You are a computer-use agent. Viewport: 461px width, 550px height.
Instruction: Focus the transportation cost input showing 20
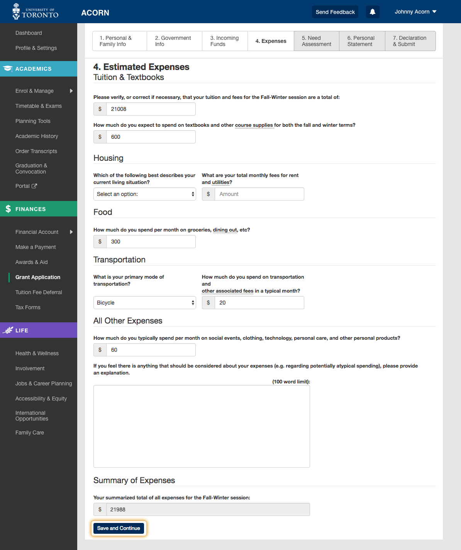click(259, 303)
